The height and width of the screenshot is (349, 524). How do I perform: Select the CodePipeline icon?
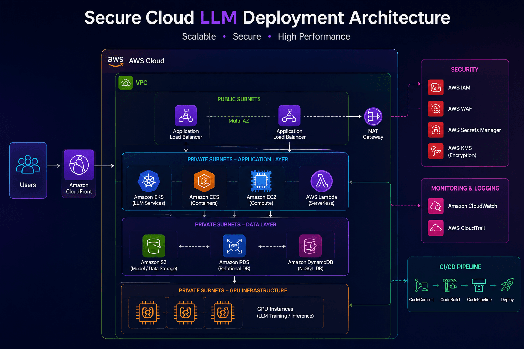click(x=479, y=285)
